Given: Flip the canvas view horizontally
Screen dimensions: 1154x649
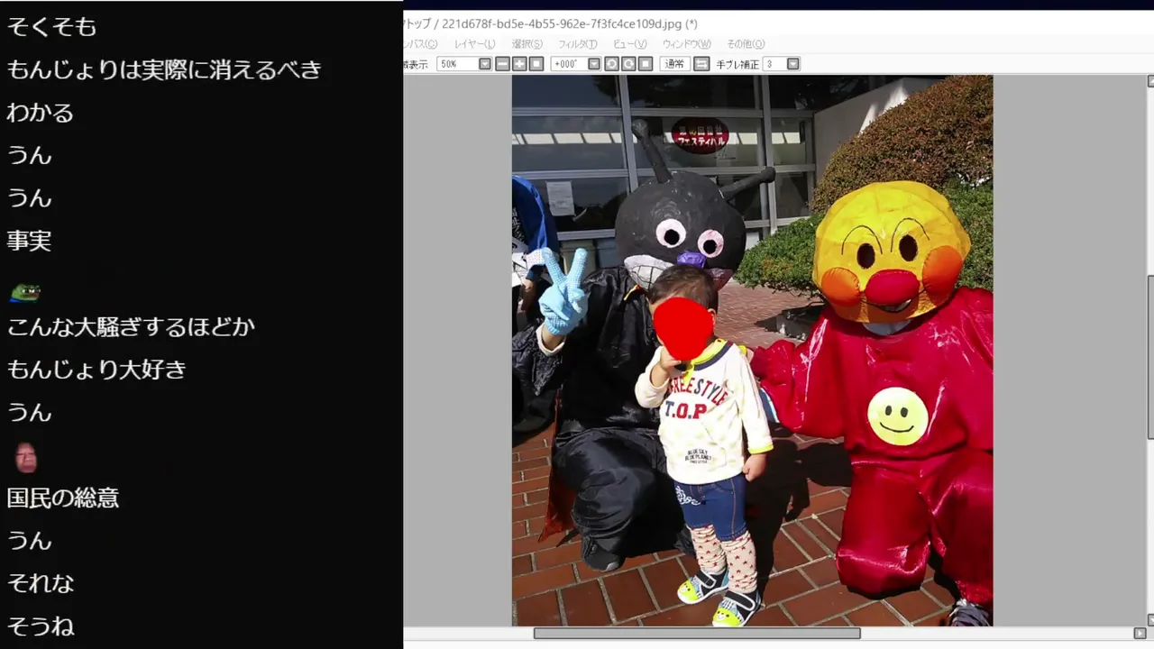Looking at the screenshot, I should 701,64.
